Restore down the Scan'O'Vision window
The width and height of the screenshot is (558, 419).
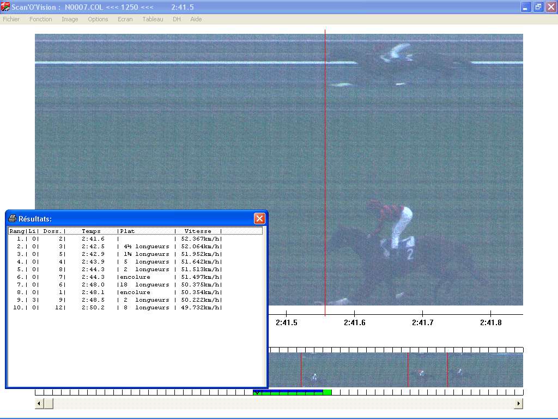coord(538,7)
